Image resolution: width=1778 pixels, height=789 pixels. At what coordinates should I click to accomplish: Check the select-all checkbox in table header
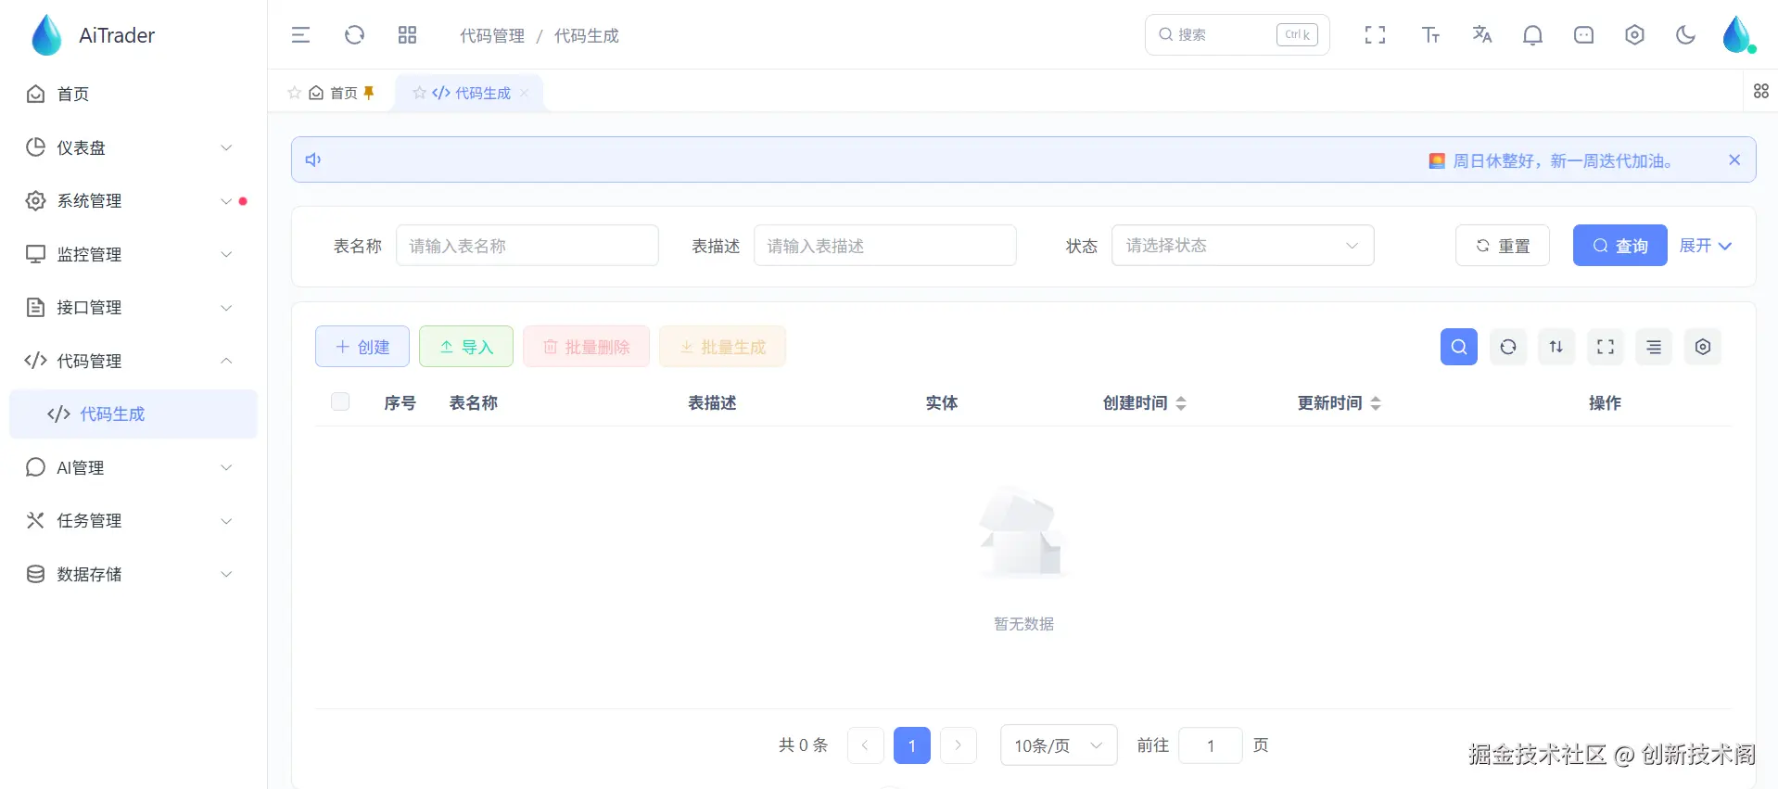(340, 401)
